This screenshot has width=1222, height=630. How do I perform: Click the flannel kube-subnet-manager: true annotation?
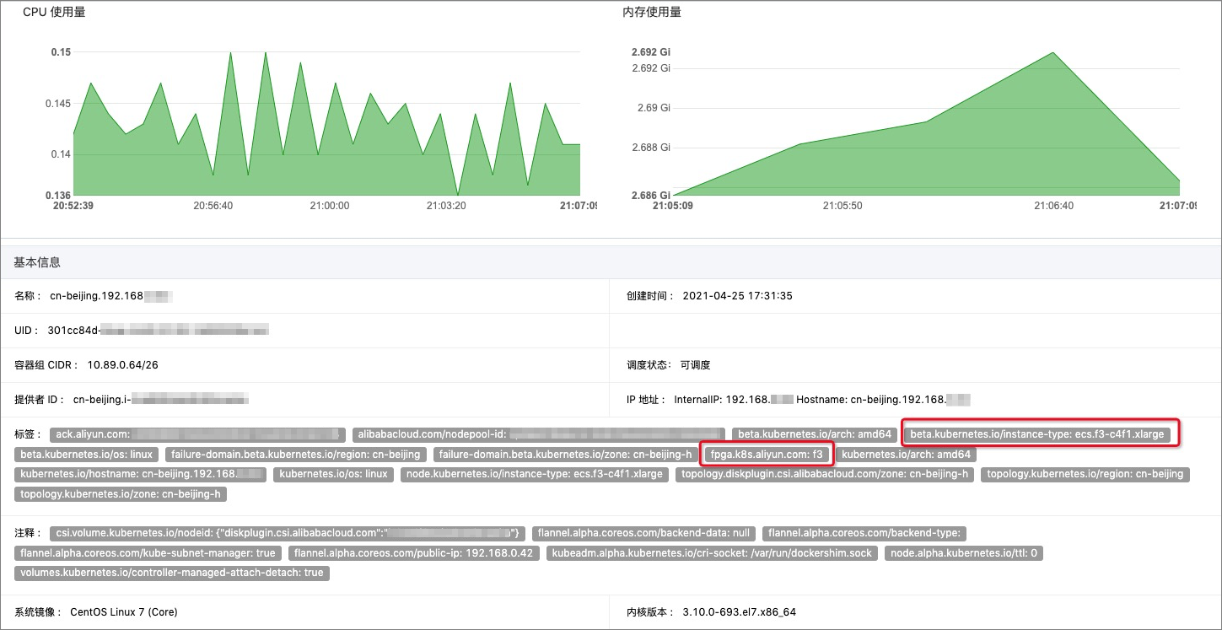pos(148,553)
